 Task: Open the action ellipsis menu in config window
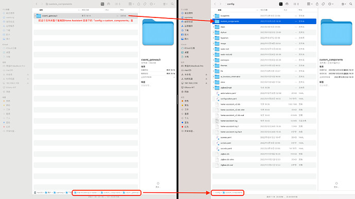pos(330,4)
